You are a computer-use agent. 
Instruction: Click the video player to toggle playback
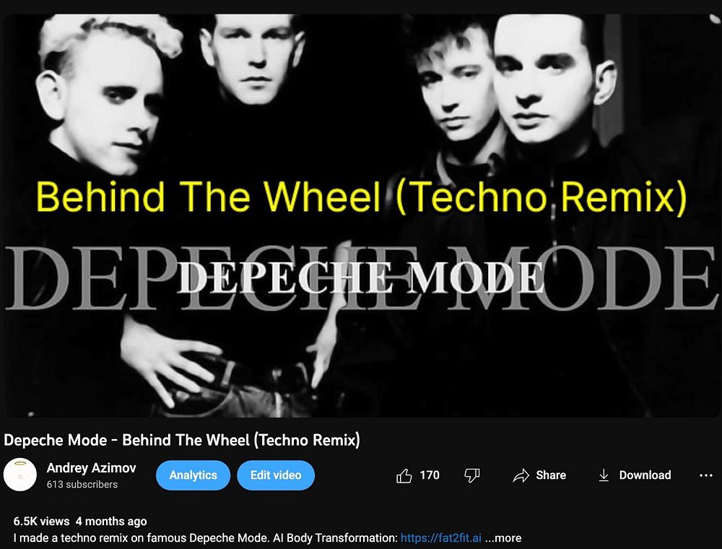click(361, 215)
